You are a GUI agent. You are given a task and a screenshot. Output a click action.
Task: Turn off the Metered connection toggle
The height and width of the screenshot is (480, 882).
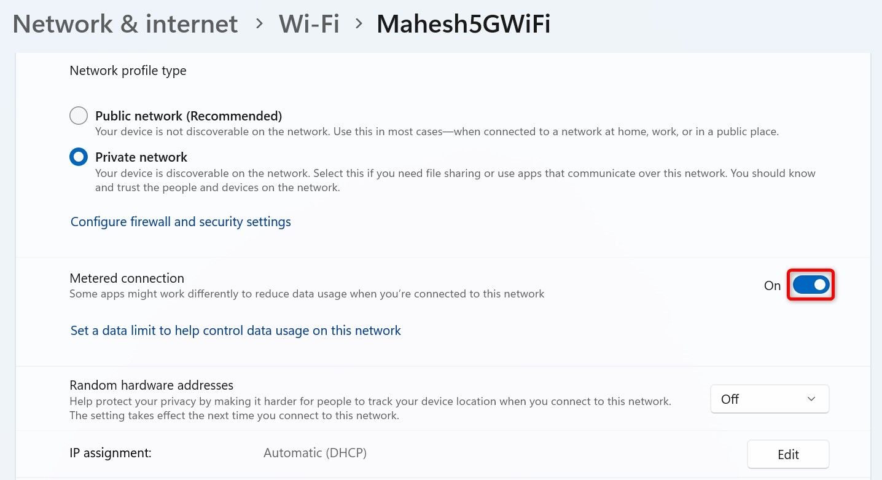811,285
